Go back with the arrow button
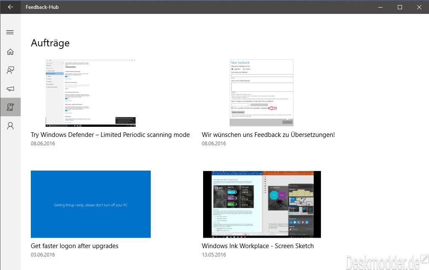429x270 pixels. [11, 7]
